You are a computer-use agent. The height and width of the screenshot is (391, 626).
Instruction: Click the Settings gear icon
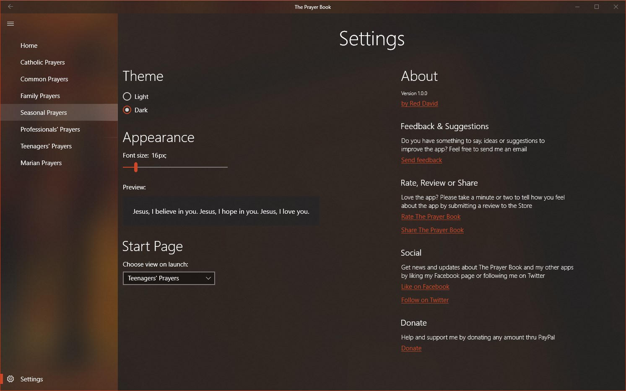(11, 379)
